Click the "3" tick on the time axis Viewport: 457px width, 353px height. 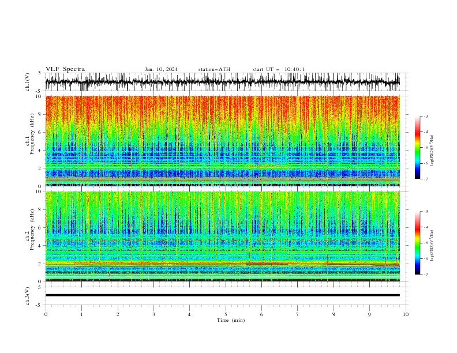point(153,314)
